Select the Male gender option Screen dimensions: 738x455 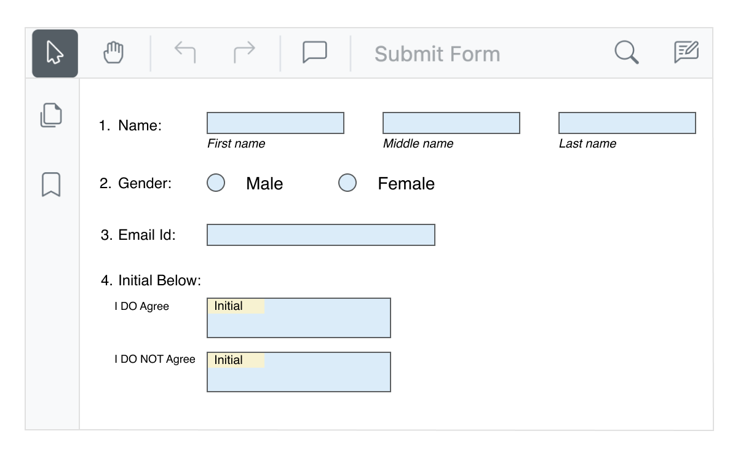point(216,183)
